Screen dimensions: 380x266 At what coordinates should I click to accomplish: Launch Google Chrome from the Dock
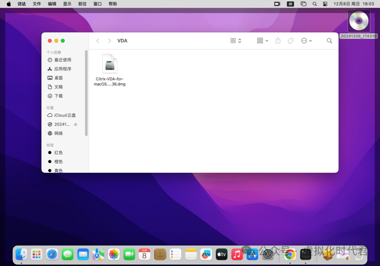click(x=290, y=255)
